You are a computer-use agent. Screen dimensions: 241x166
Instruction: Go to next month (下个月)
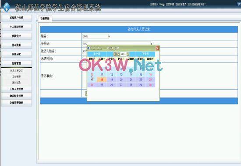(145, 54)
